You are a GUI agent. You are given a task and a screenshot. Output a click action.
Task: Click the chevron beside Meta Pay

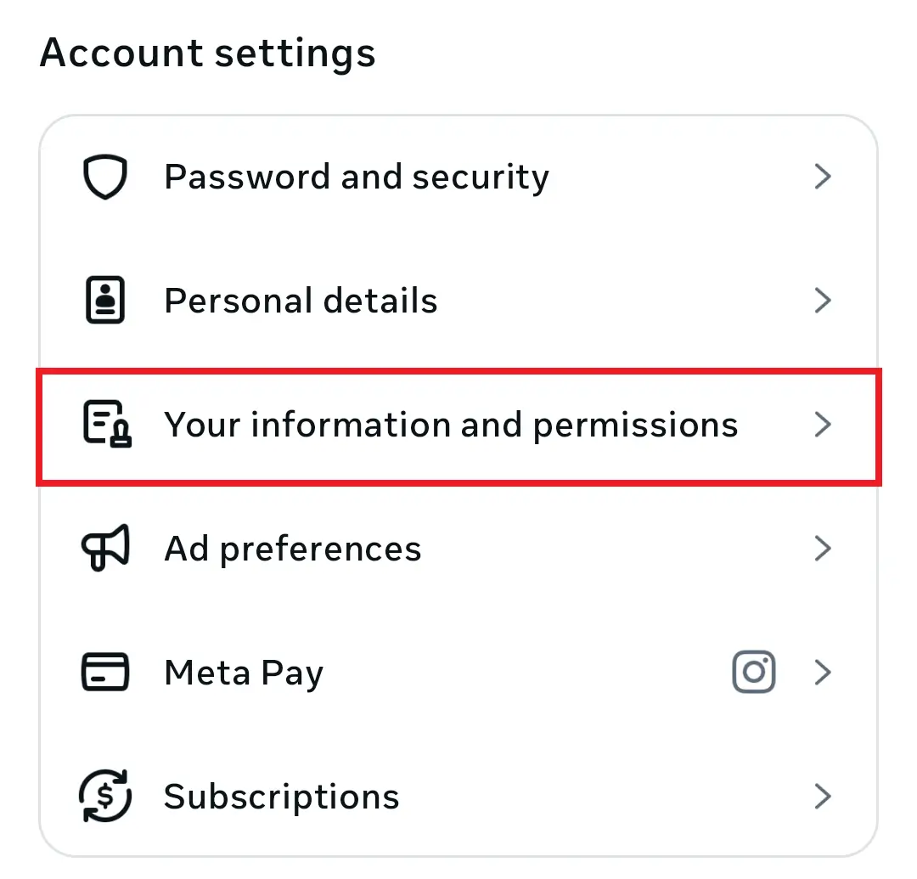(x=822, y=672)
